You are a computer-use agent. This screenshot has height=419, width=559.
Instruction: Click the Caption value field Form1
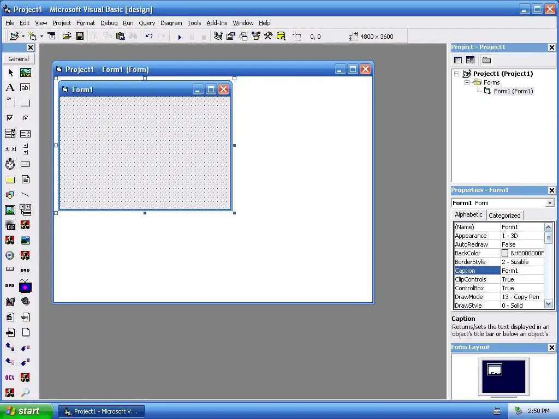pyautogui.click(x=522, y=271)
